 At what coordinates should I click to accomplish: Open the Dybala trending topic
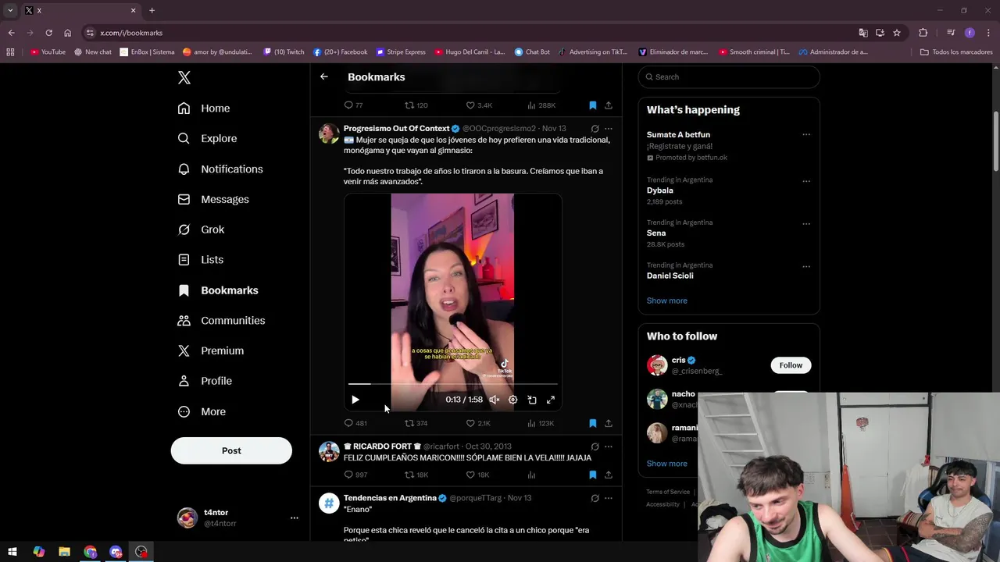659,190
